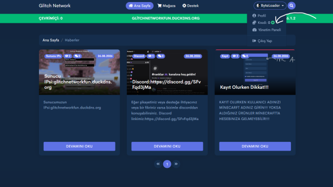Open the Discord news thumbnail image
333x187 pixels.
click(167, 72)
